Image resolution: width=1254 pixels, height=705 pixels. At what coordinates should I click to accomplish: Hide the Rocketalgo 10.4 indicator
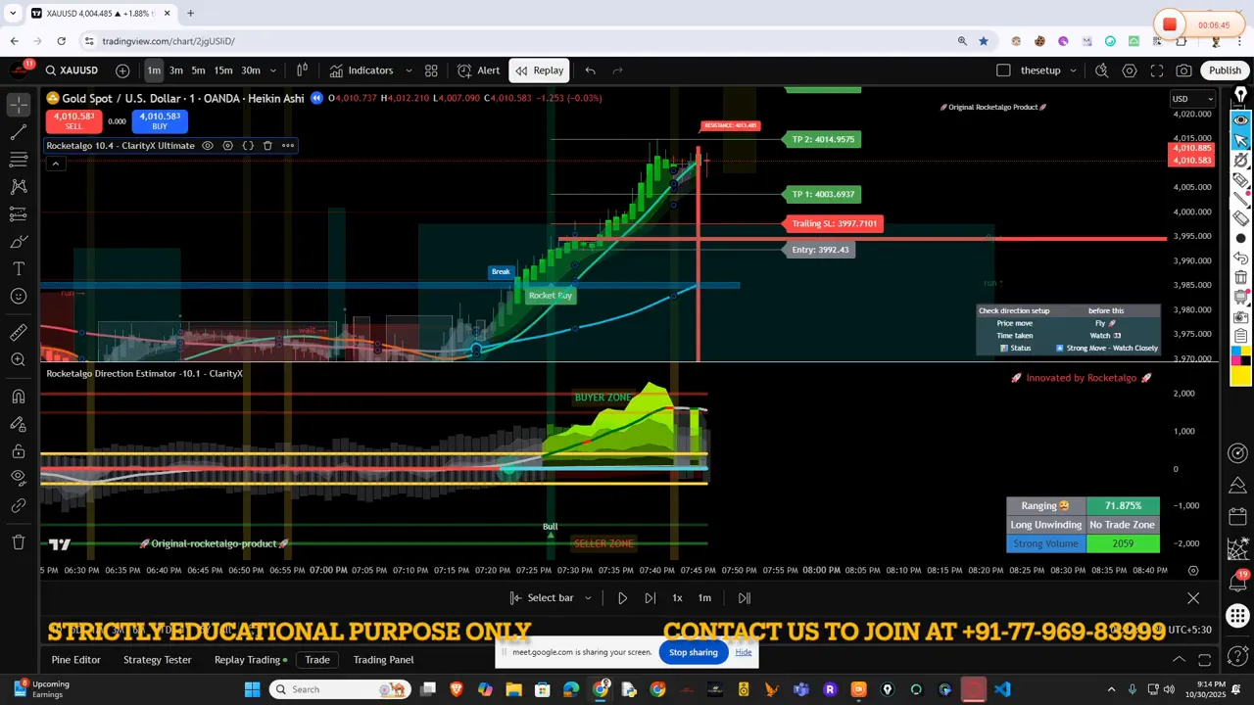pyautogui.click(x=207, y=145)
